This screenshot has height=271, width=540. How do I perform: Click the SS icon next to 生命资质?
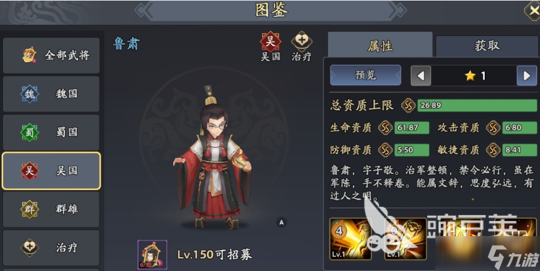tap(385, 128)
